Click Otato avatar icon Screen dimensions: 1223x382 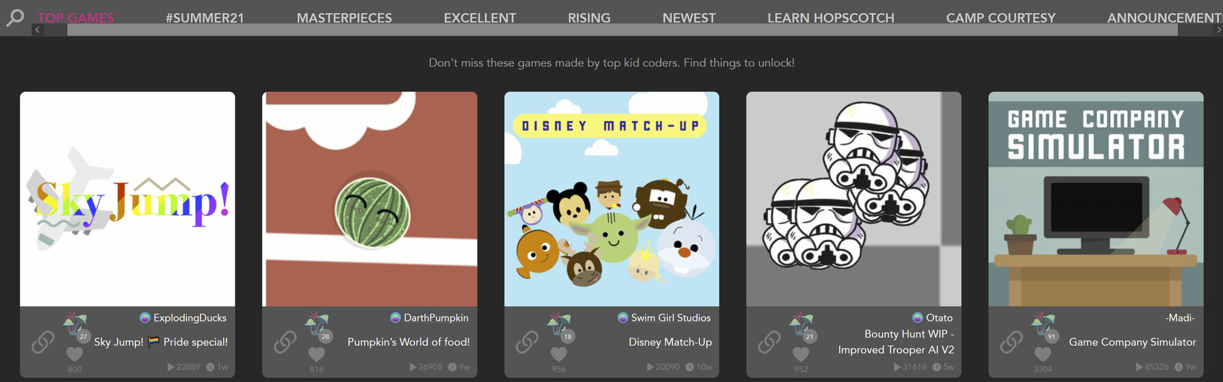point(918,318)
